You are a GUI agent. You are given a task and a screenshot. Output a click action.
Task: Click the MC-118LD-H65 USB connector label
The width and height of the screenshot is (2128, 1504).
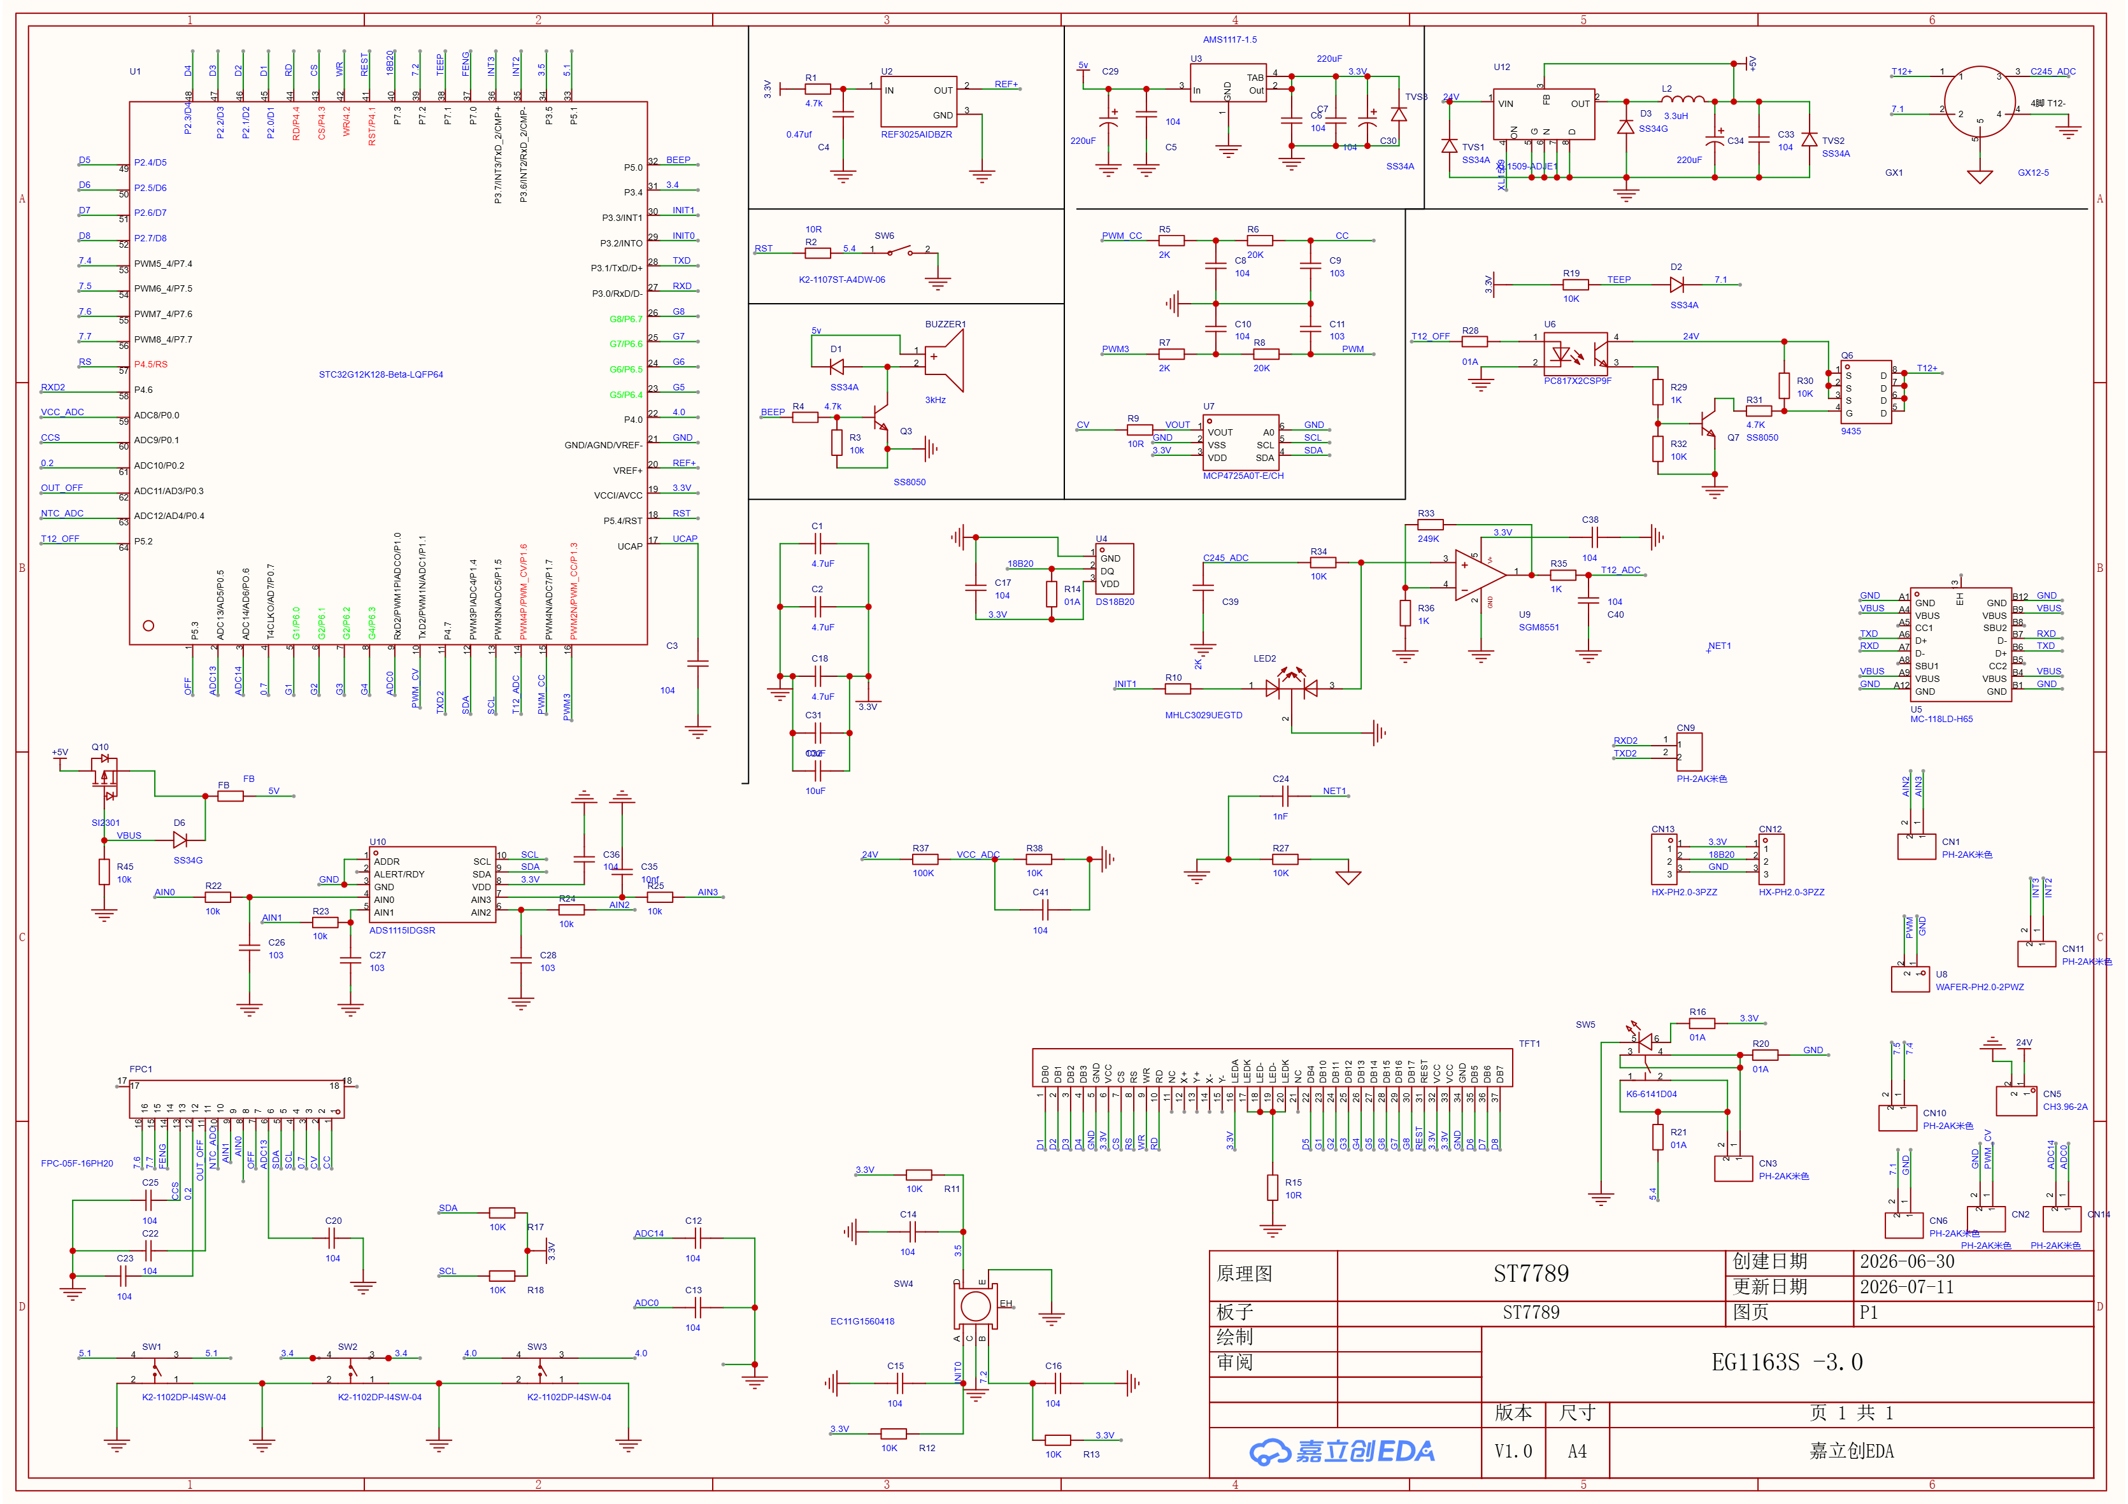point(1941,719)
